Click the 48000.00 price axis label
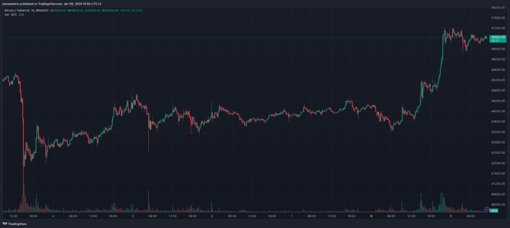 coord(498,7)
